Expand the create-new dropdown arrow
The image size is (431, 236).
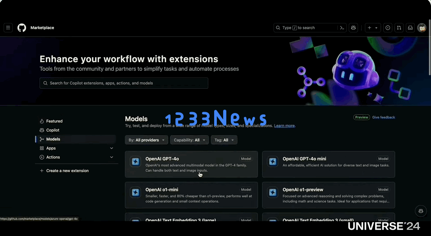[x=376, y=28]
